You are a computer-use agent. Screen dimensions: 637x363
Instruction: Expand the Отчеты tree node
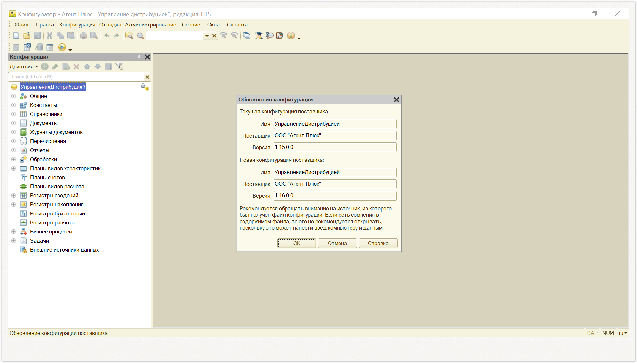(x=14, y=150)
